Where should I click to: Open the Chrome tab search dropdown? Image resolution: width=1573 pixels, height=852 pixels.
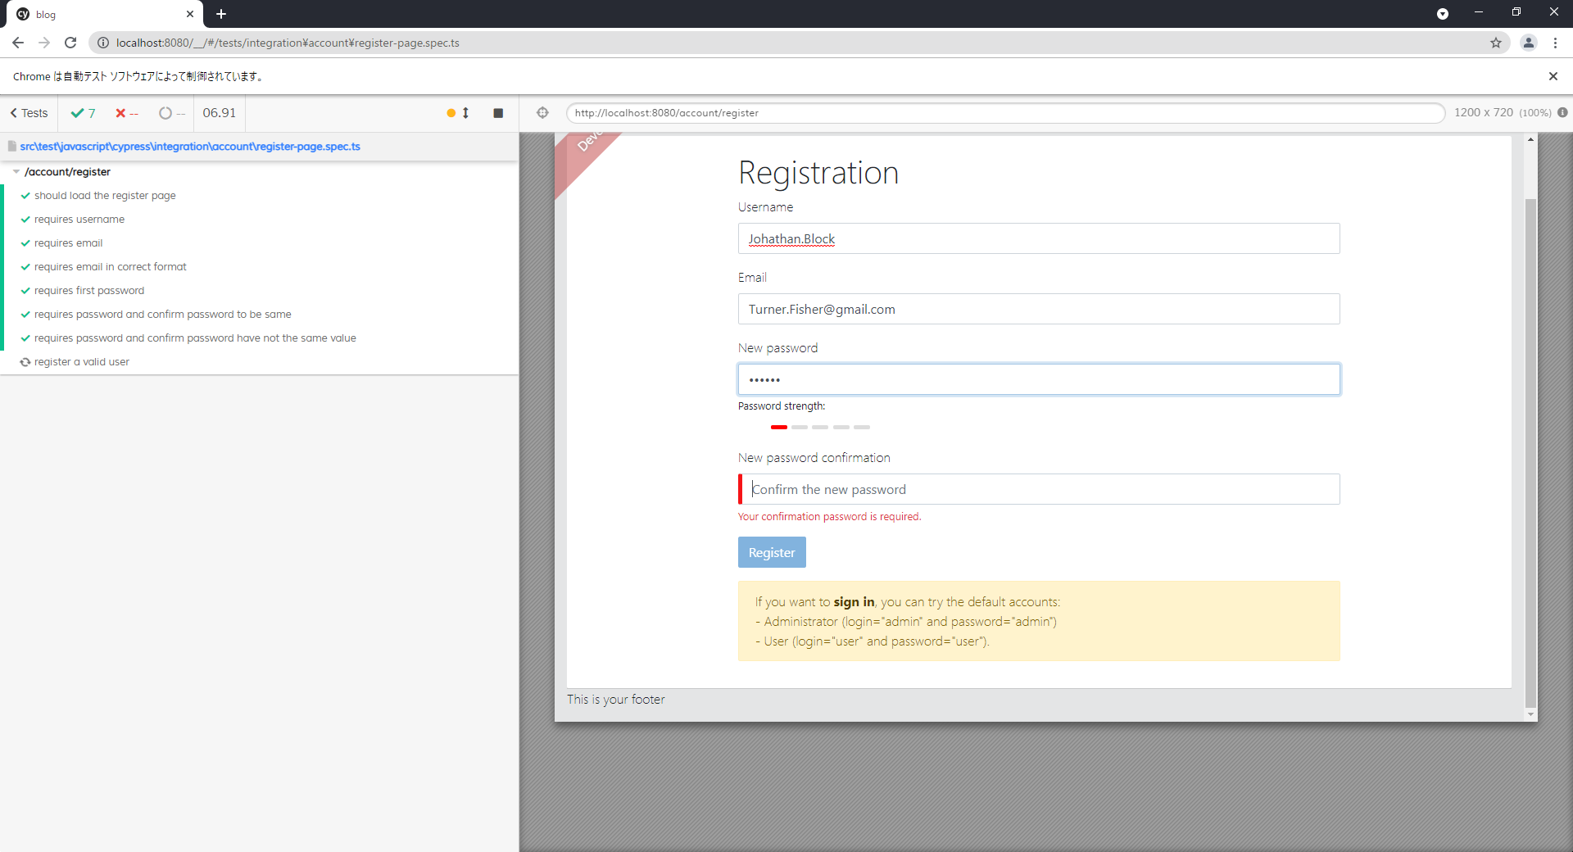[1443, 14]
